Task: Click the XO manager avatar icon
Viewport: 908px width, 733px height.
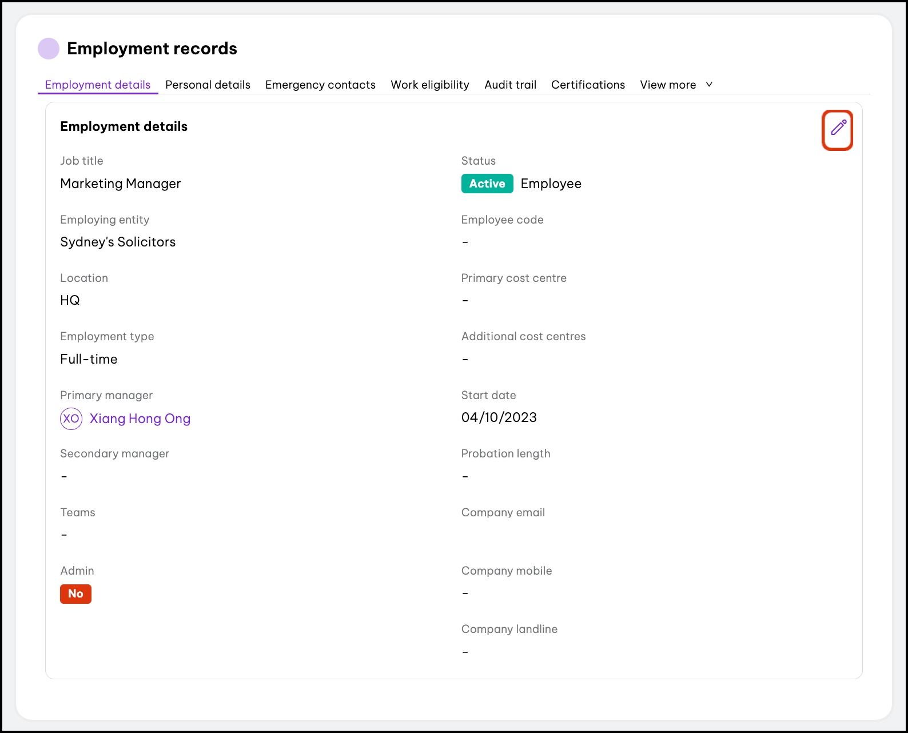Action: (x=71, y=419)
